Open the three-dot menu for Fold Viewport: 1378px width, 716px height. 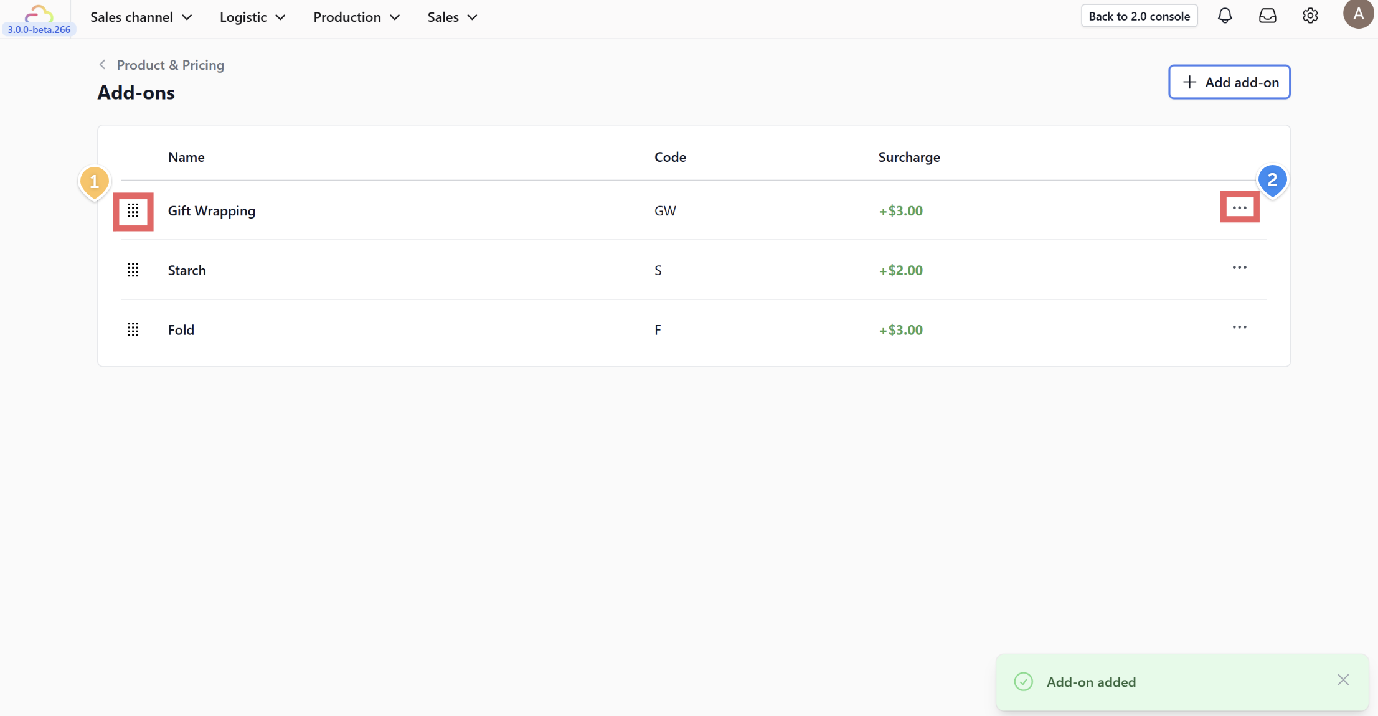(x=1239, y=327)
